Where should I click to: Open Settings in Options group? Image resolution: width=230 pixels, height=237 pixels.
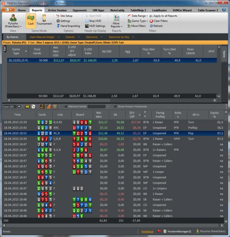point(63,21)
